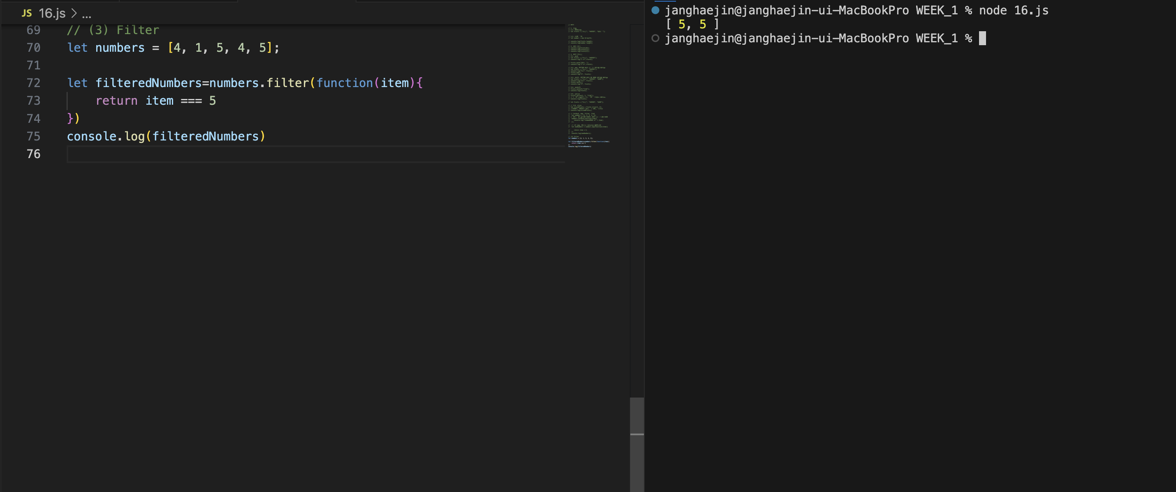The height and width of the screenshot is (492, 1176).
Task: Click the minimap code overview
Action: (588, 86)
